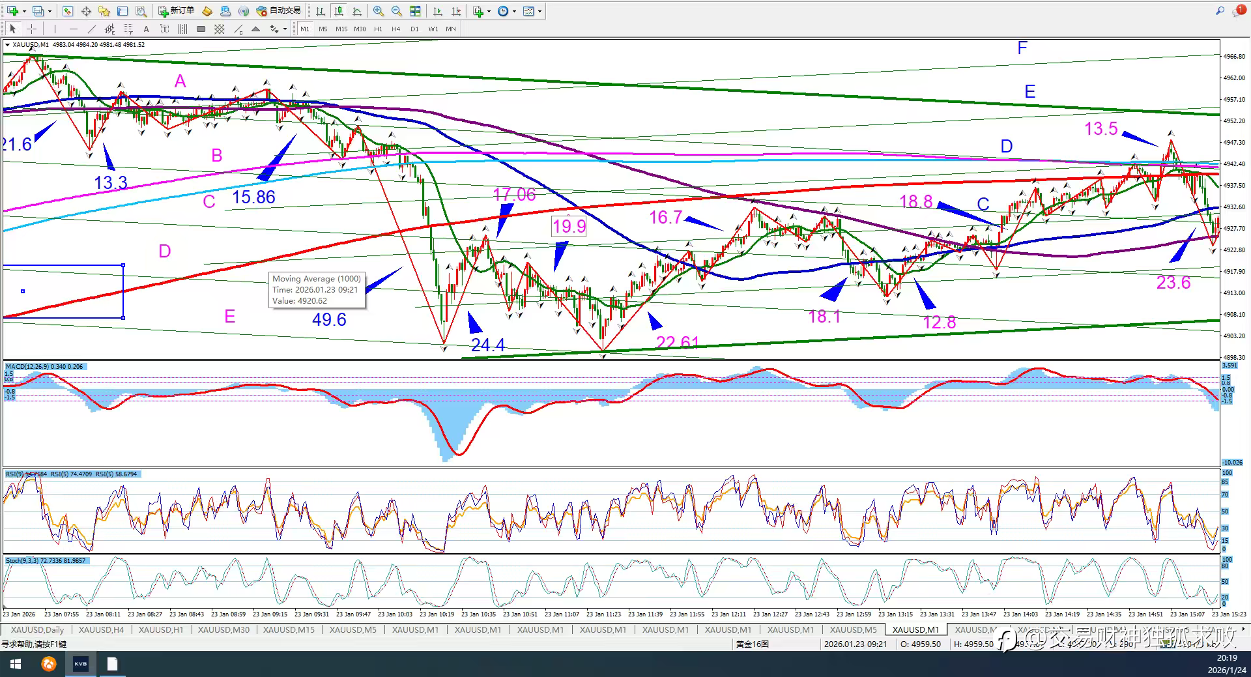This screenshot has width=1251, height=677.
Task: Select the trendline drawing tool
Action: [x=91, y=29]
